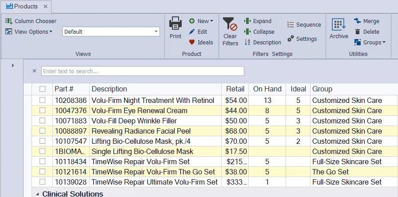The height and width of the screenshot is (197, 398).
Task: Click part number 10107547
Action: pos(71,141)
